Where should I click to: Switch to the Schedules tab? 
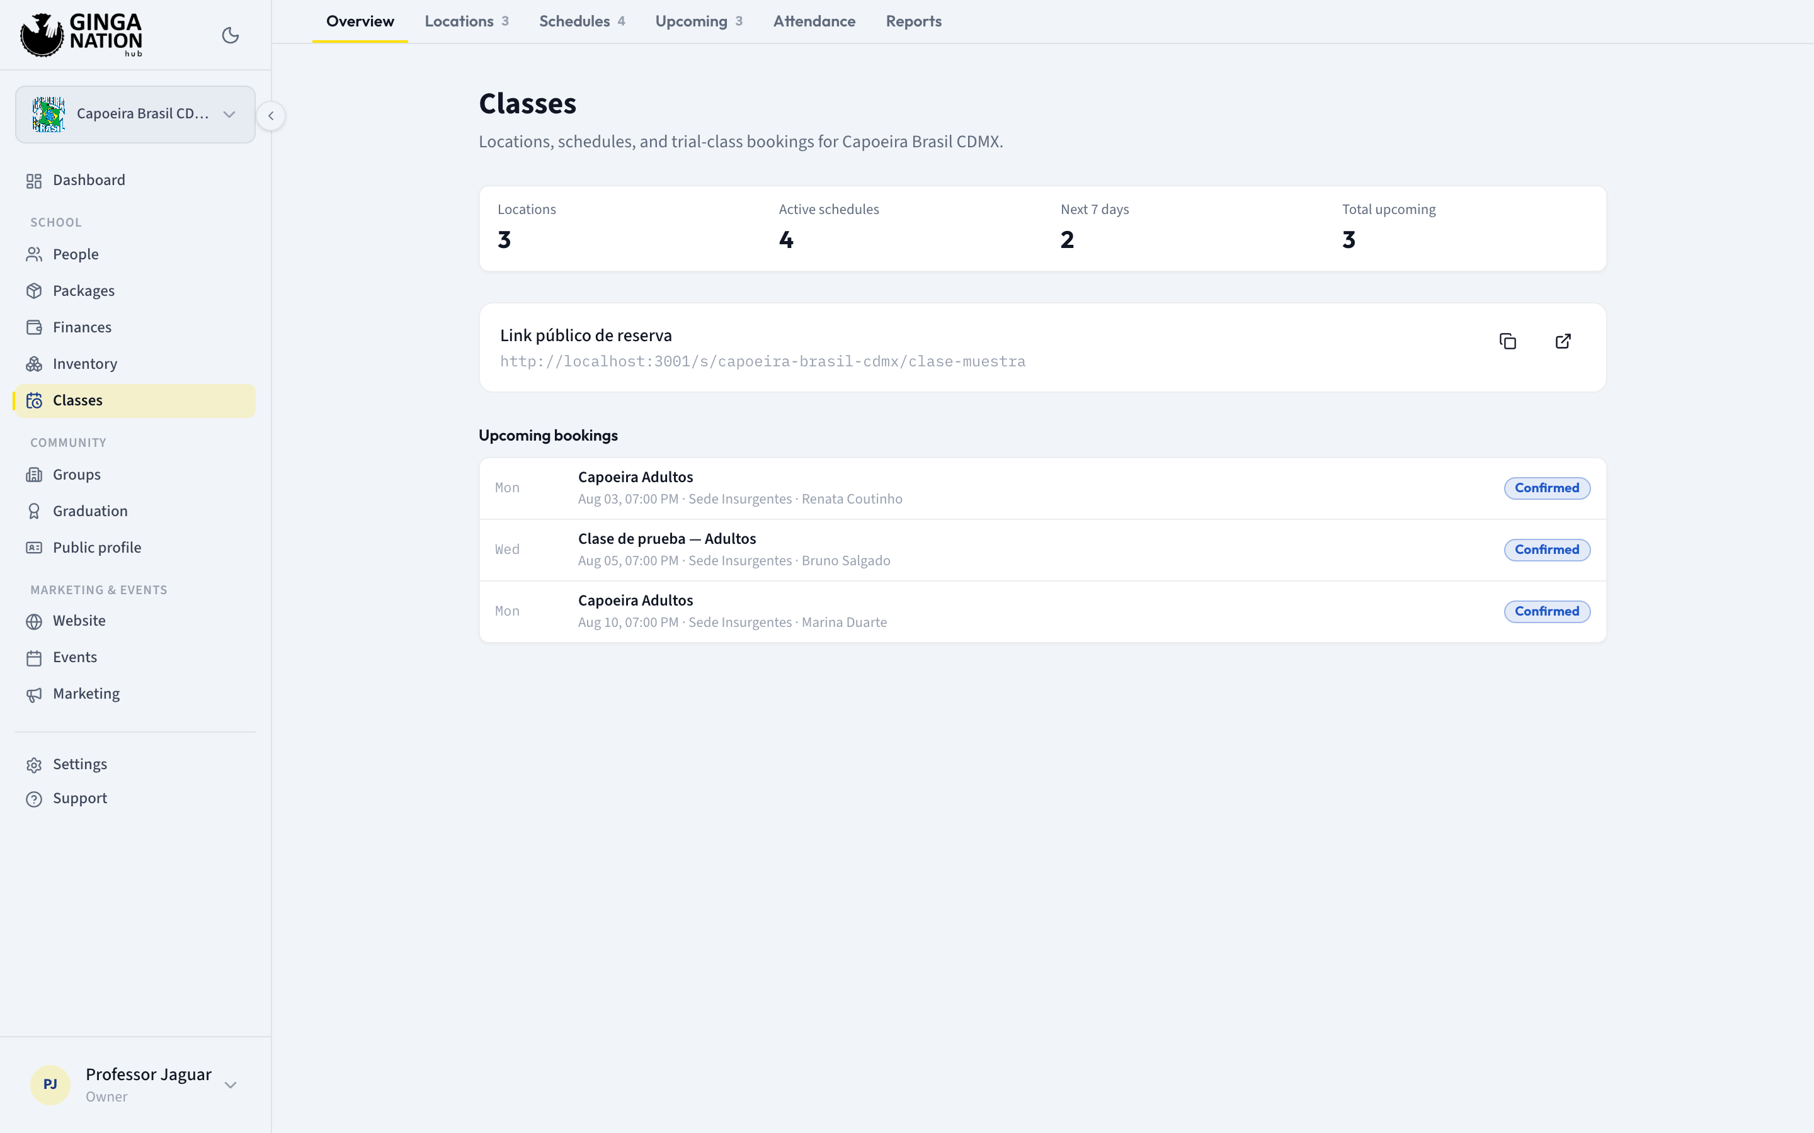[582, 21]
